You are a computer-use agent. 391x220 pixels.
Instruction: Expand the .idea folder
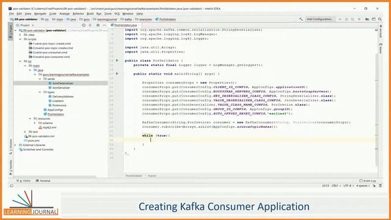[x=20, y=35]
